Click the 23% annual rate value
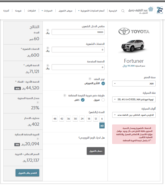The height and width of the screenshot is (189, 165). [x=35, y=108]
